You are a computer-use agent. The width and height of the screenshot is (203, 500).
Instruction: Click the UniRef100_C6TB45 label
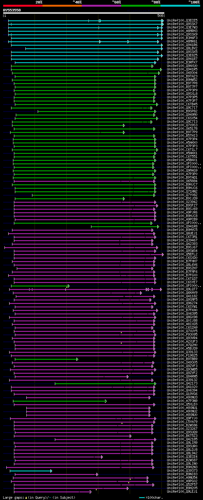[x=182, y=104]
